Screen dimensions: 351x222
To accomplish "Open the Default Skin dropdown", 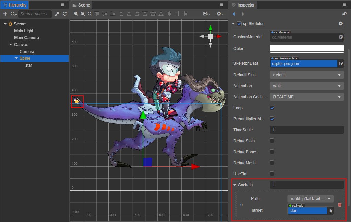I will (x=307, y=75).
